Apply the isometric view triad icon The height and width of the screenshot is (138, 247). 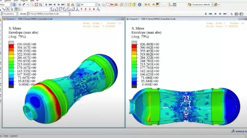point(77,9)
